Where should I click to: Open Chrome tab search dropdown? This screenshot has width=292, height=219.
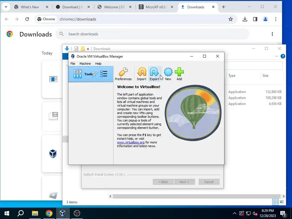[6, 7]
